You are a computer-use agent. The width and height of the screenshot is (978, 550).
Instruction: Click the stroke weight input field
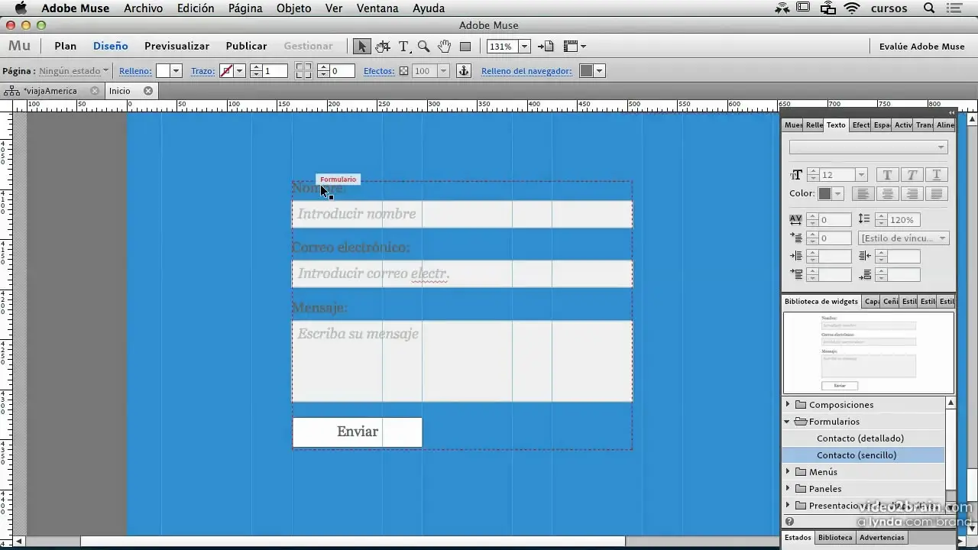click(x=275, y=71)
